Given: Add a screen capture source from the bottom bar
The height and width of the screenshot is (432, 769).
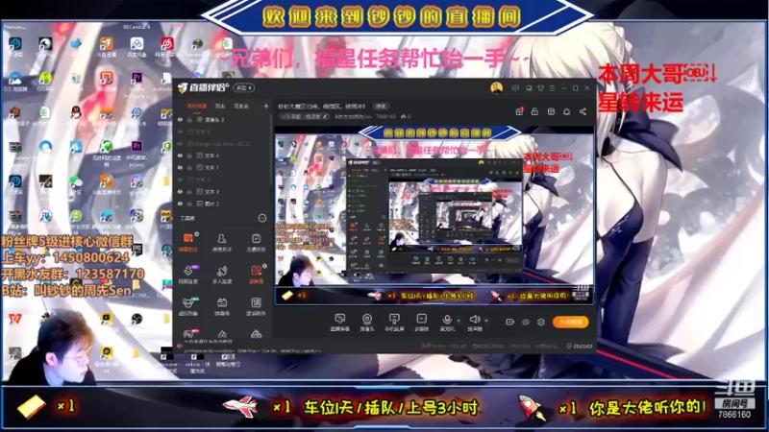Looking at the screenshot, I should tap(339, 323).
